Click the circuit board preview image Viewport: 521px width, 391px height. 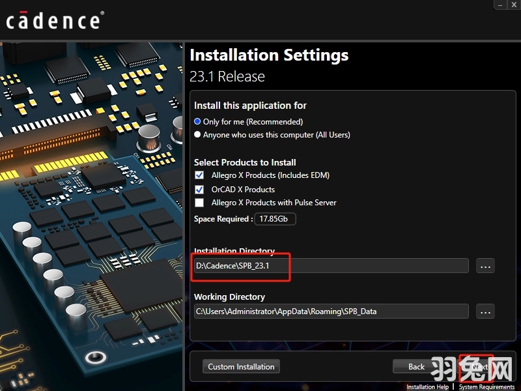[x=91, y=215]
